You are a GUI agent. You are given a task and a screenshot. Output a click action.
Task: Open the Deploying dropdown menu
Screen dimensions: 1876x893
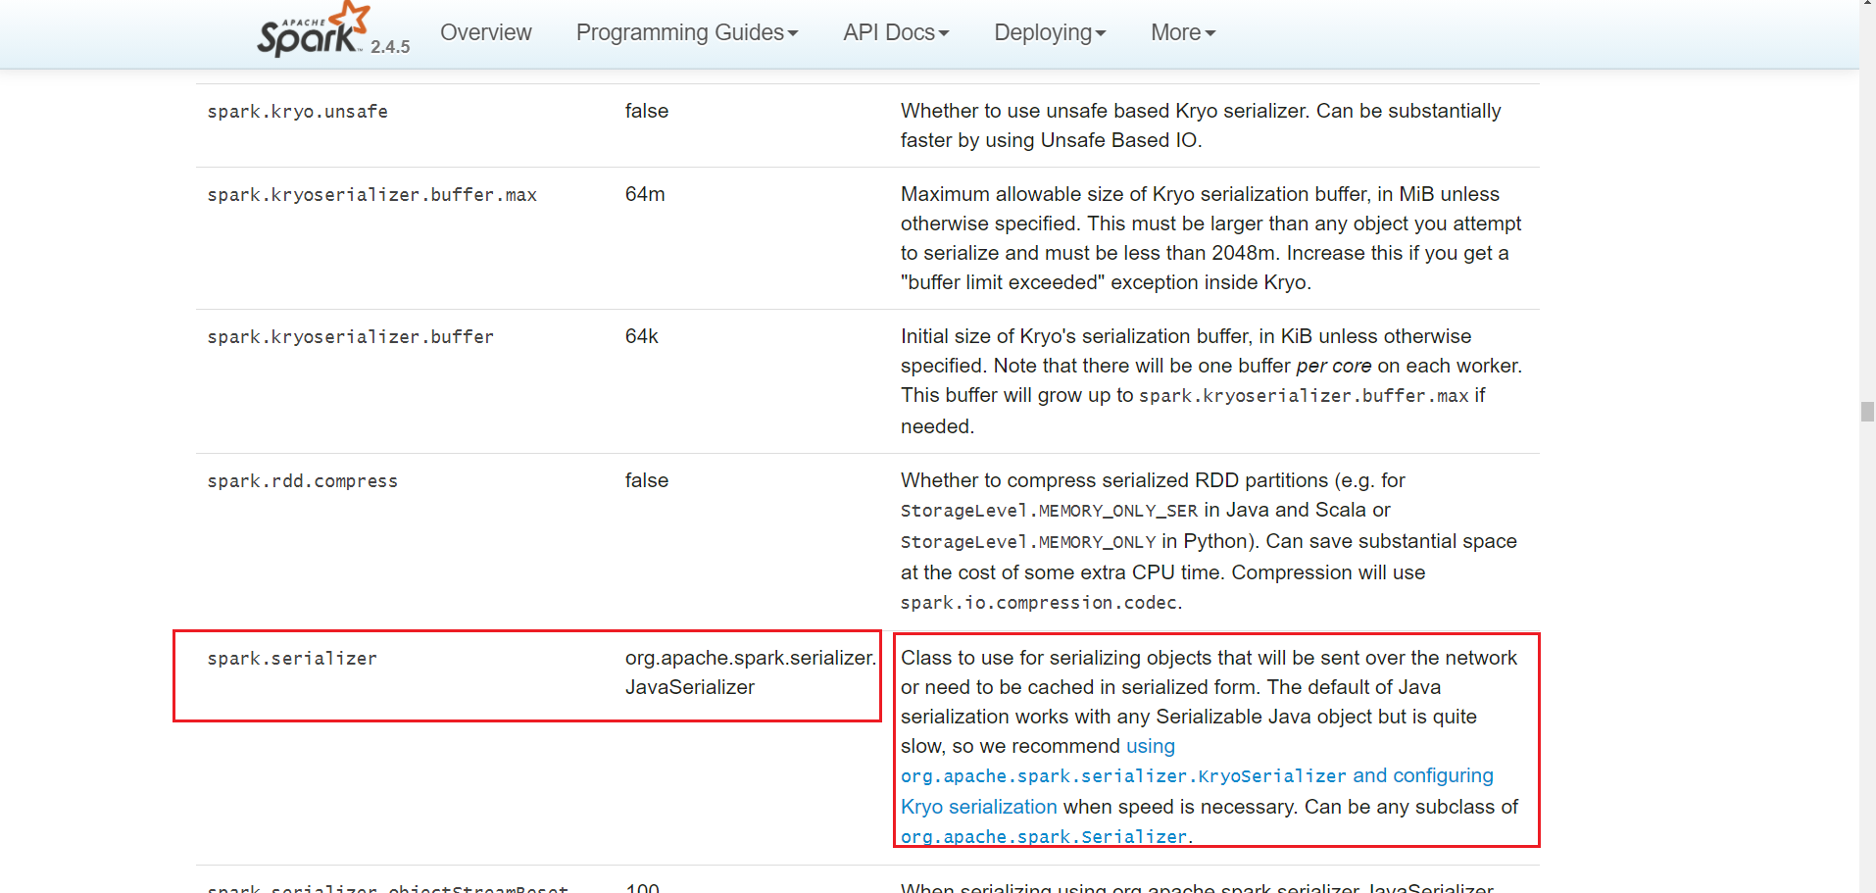pos(1050,32)
